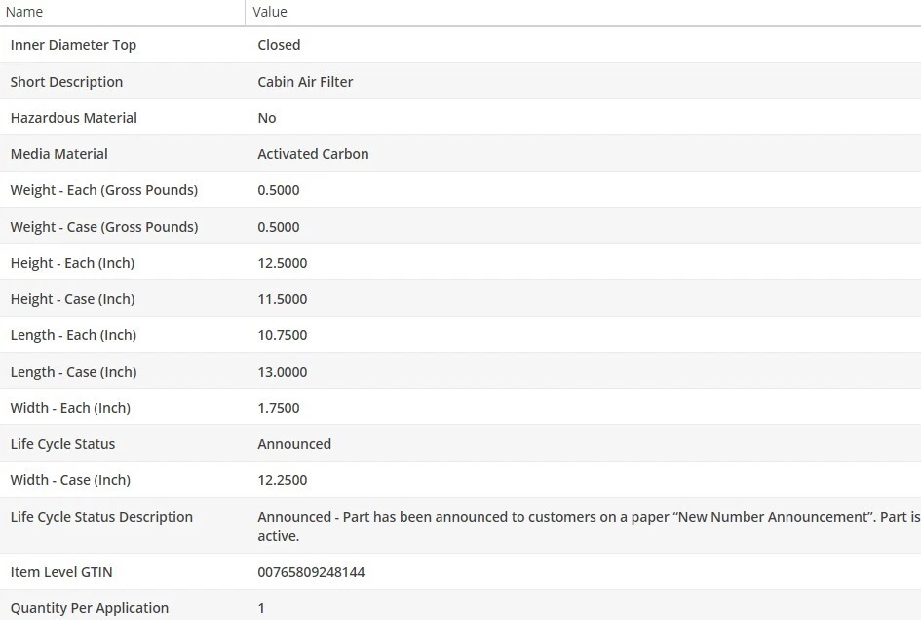This screenshot has width=921, height=620.
Task: Click the Short Description row label
Action: (x=66, y=82)
